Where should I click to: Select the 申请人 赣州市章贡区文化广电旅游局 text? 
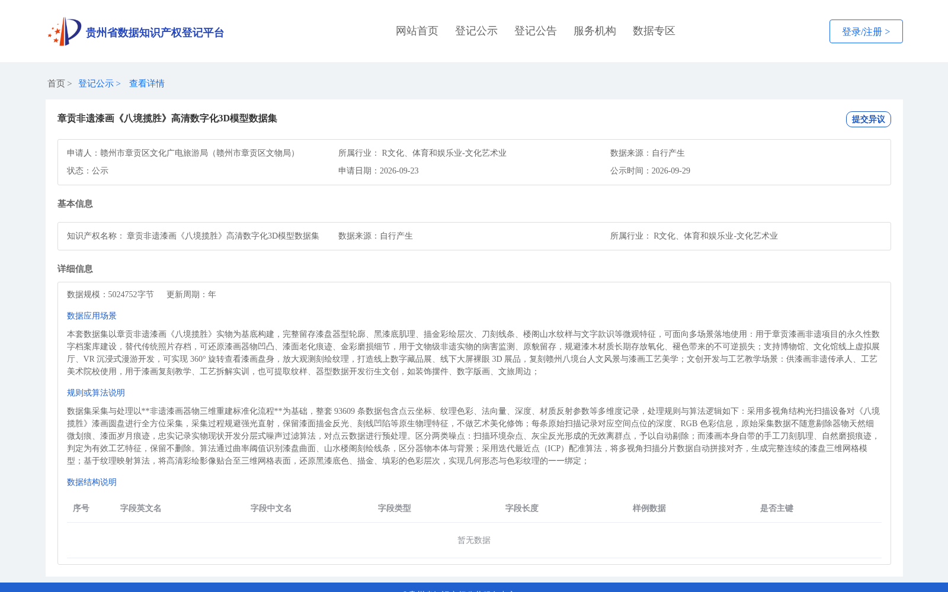coord(182,153)
